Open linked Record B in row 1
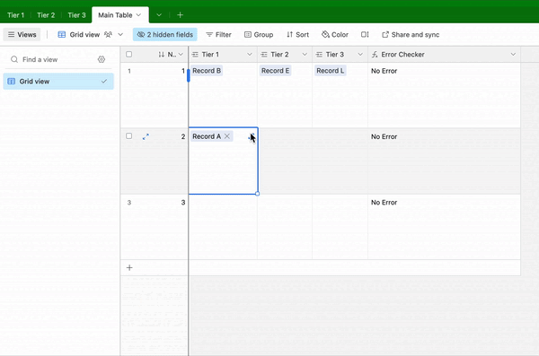The width and height of the screenshot is (539, 356). click(x=207, y=71)
